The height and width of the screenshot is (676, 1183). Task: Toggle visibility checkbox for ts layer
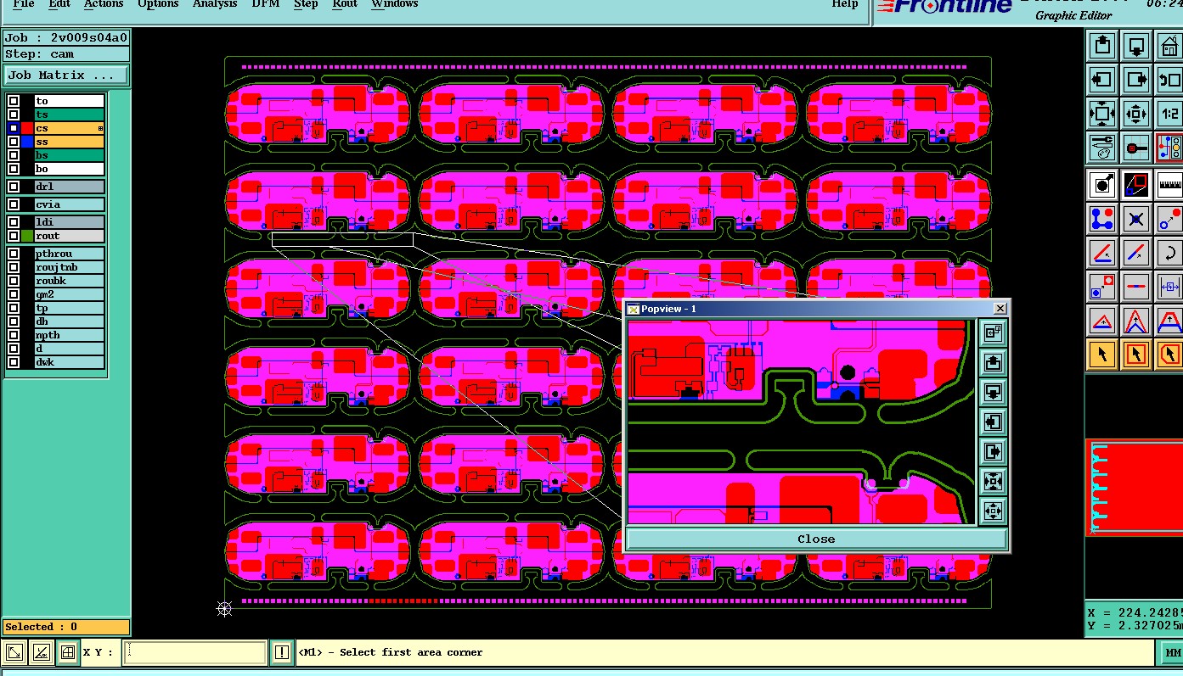tap(14, 115)
